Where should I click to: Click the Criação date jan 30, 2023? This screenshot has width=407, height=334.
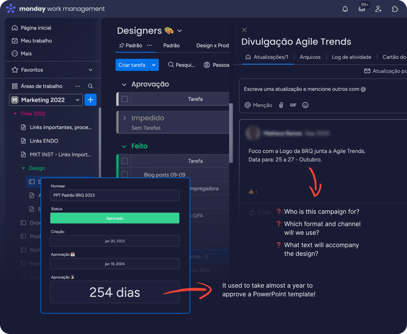(115, 241)
